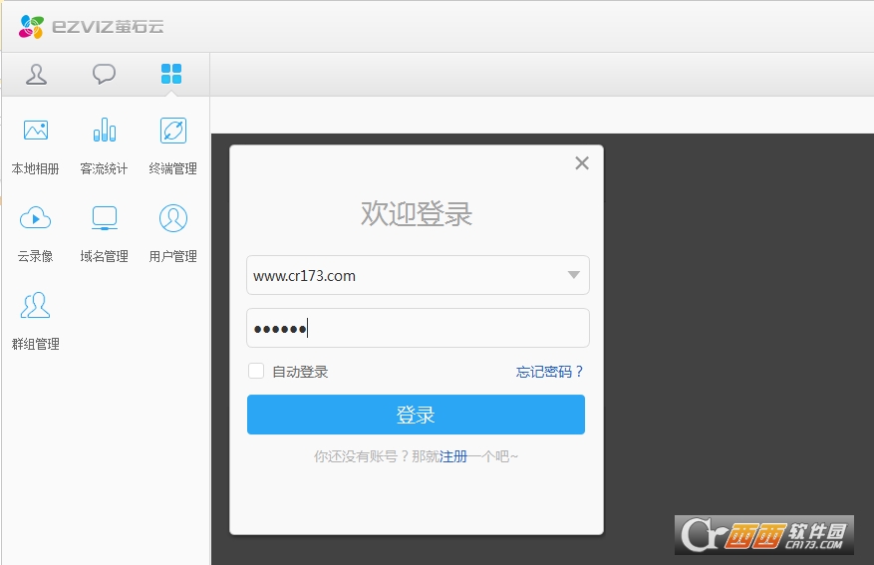874x565 pixels.
Task: Switch to the user profile tab
Action: 37,75
